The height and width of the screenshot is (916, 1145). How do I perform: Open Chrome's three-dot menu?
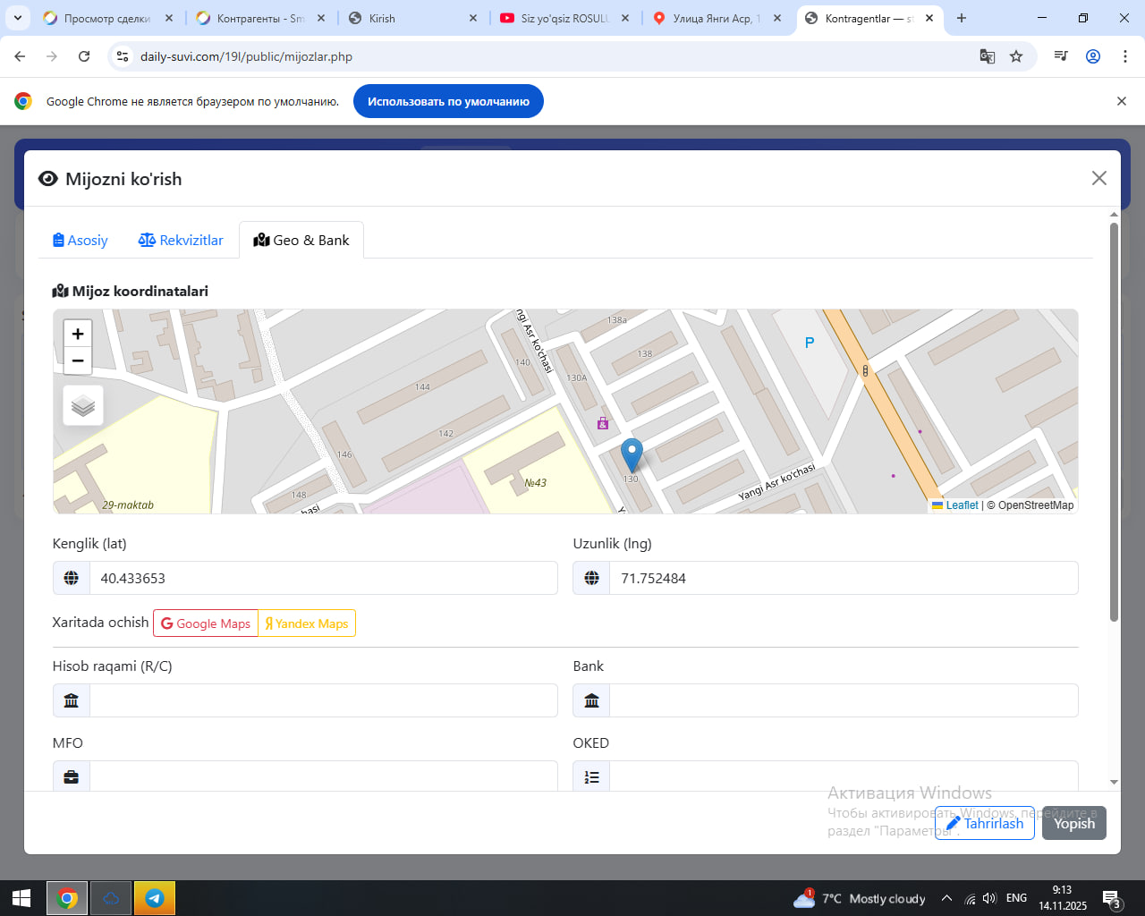(1125, 56)
